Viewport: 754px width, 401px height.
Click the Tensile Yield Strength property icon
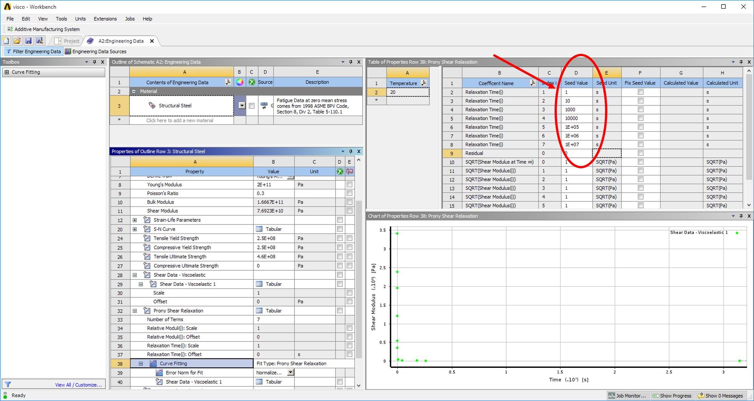tap(147, 238)
